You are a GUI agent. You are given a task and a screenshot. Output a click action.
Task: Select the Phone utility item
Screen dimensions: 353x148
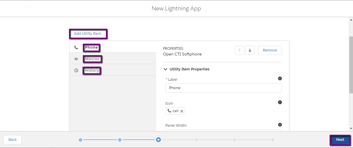[113, 47]
